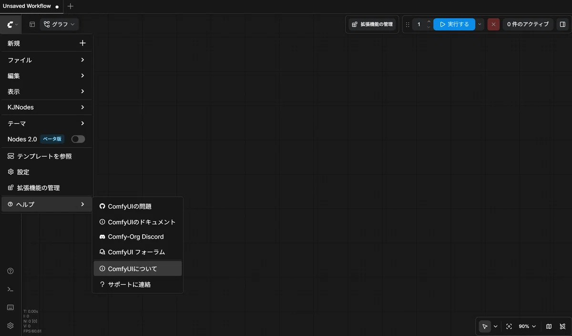The height and width of the screenshot is (336, 572).
Task: Increase the batch count with up arrow
Action: (x=429, y=21)
